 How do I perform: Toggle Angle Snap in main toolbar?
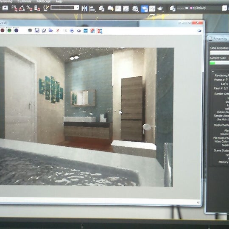[x=22, y=8]
